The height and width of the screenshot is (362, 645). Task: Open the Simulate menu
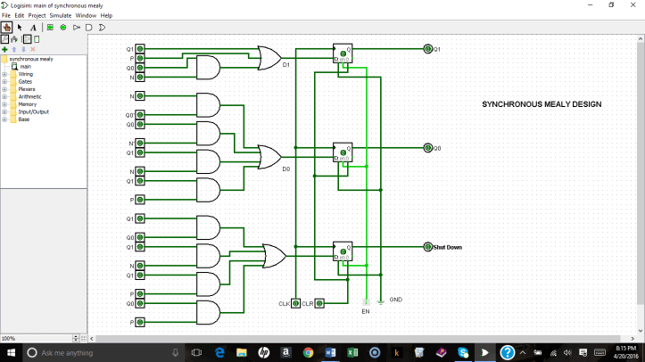pos(60,15)
